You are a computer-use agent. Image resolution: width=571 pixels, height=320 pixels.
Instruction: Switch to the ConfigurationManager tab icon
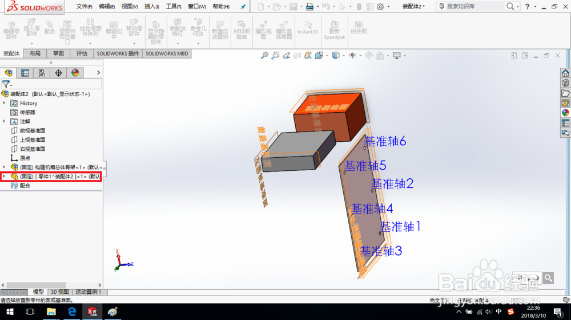pyautogui.click(x=42, y=73)
